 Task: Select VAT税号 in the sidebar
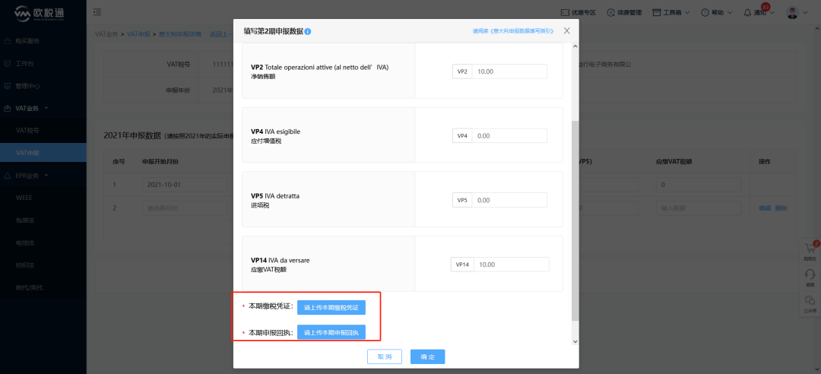(27, 130)
